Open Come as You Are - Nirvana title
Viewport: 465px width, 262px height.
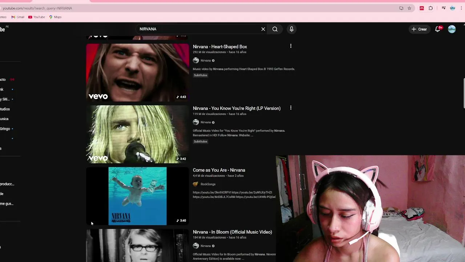pos(219,170)
